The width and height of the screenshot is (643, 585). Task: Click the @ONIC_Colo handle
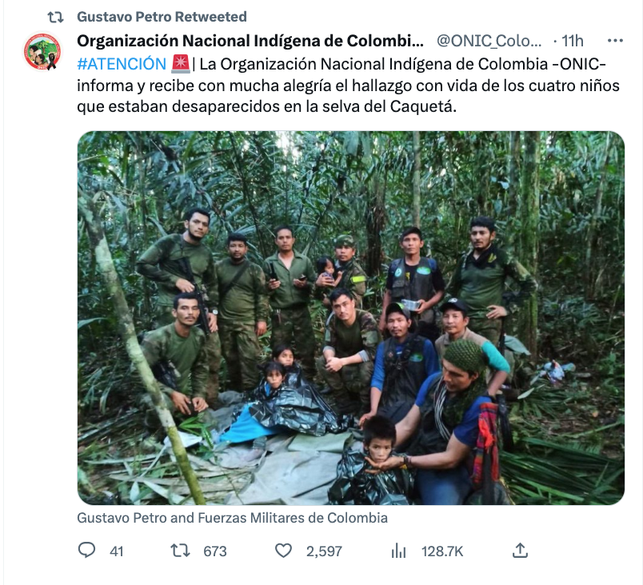point(489,41)
